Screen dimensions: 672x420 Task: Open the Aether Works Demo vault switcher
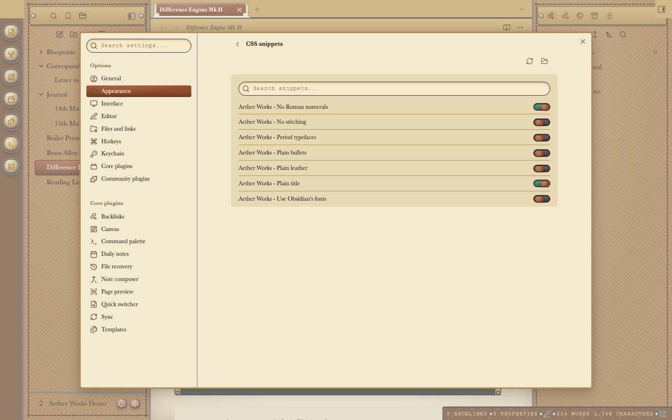click(x=73, y=404)
